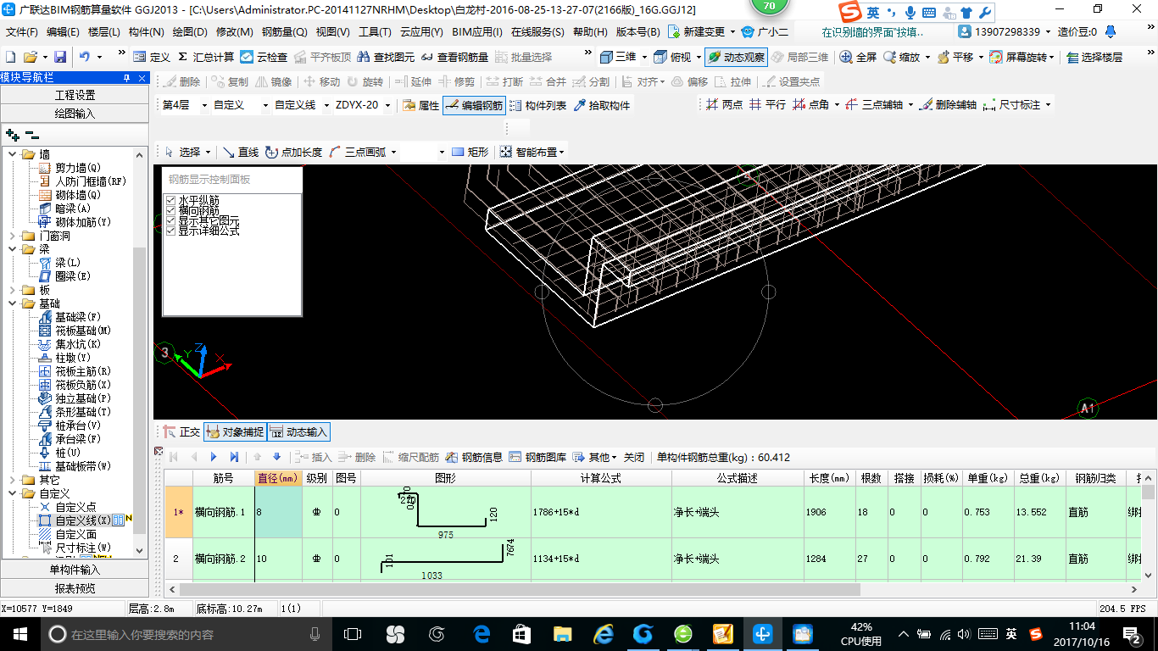The height and width of the screenshot is (651, 1158).
Task: Open the 视图(V) menu
Action: pyautogui.click(x=332, y=32)
